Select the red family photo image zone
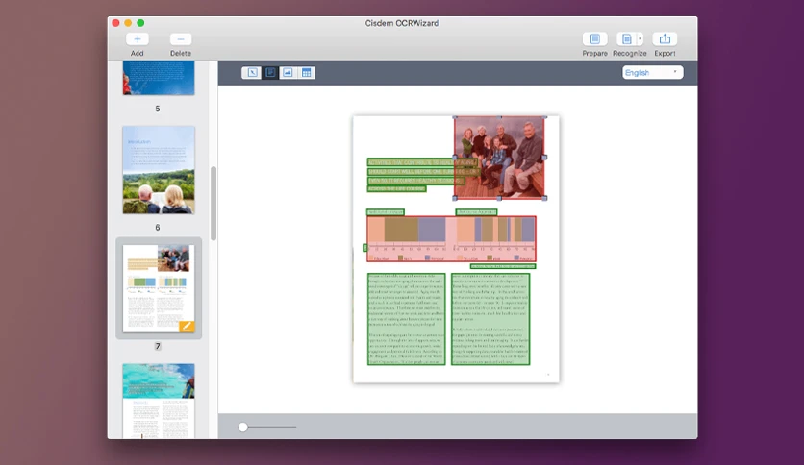 tap(499, 158)
